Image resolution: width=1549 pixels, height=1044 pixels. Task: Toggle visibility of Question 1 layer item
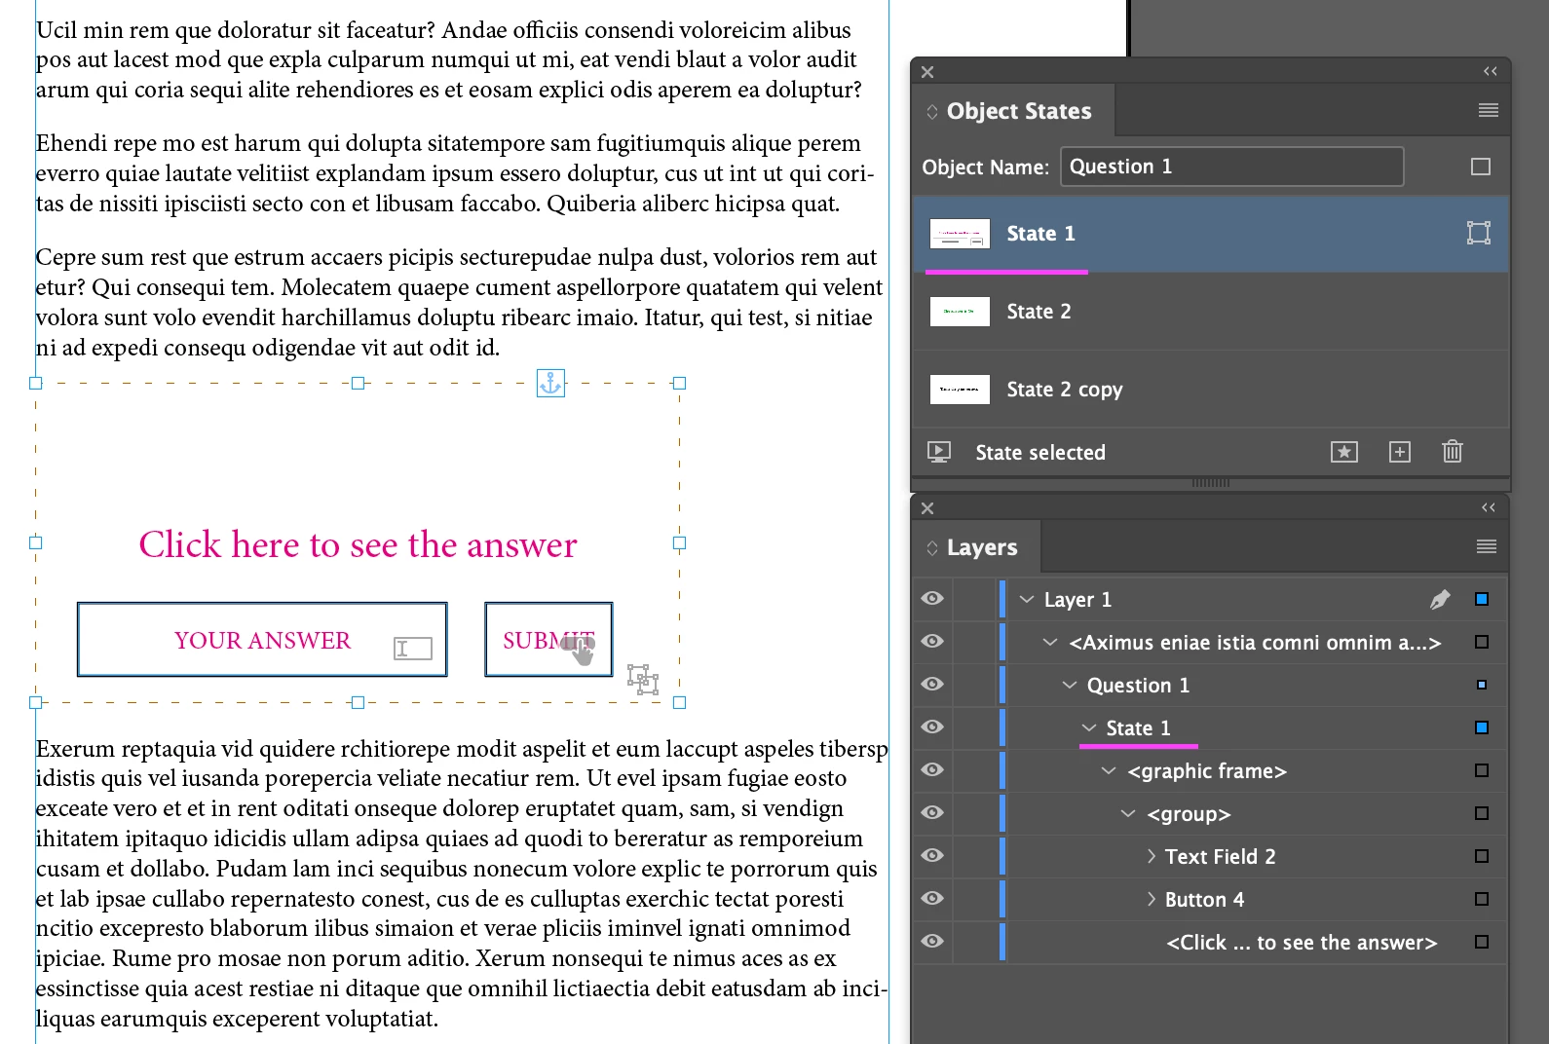click(x=932, y=685)
